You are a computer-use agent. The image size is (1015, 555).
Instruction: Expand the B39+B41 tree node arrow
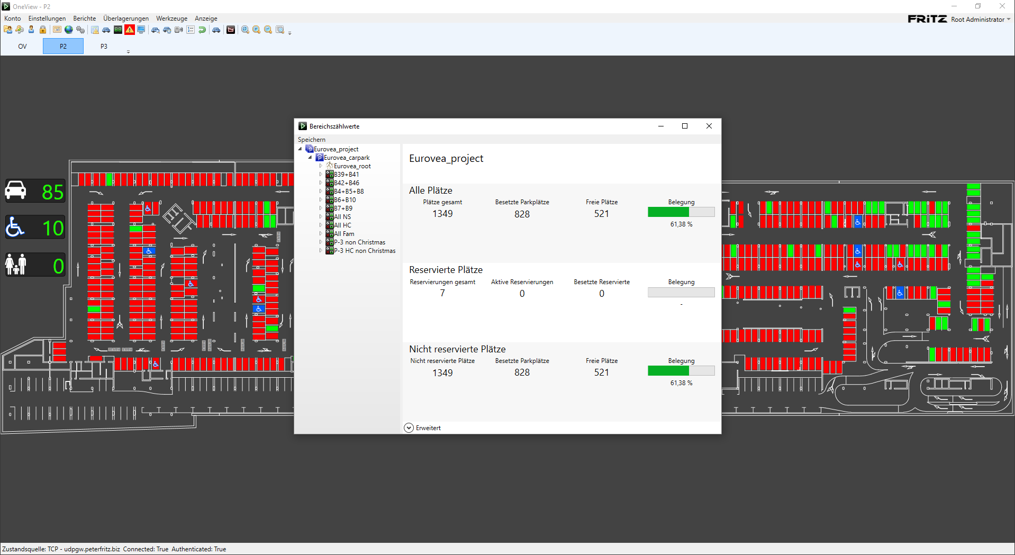point(321,175)
